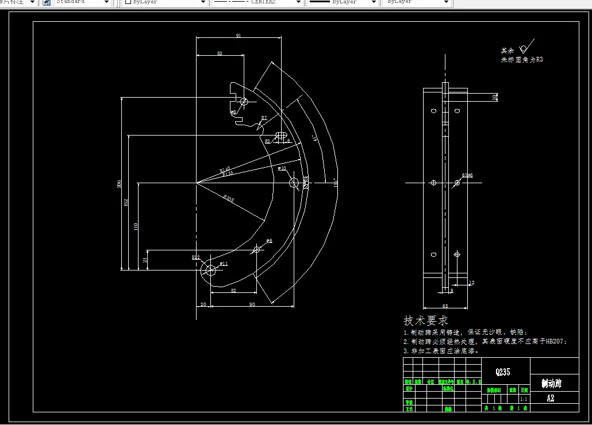Select the ø10 hole circle on horizontal centerline
This screenshot has width=592, height=425.
(294, 183)
